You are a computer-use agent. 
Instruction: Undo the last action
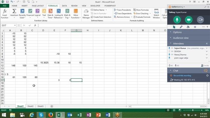coord(12,2)
